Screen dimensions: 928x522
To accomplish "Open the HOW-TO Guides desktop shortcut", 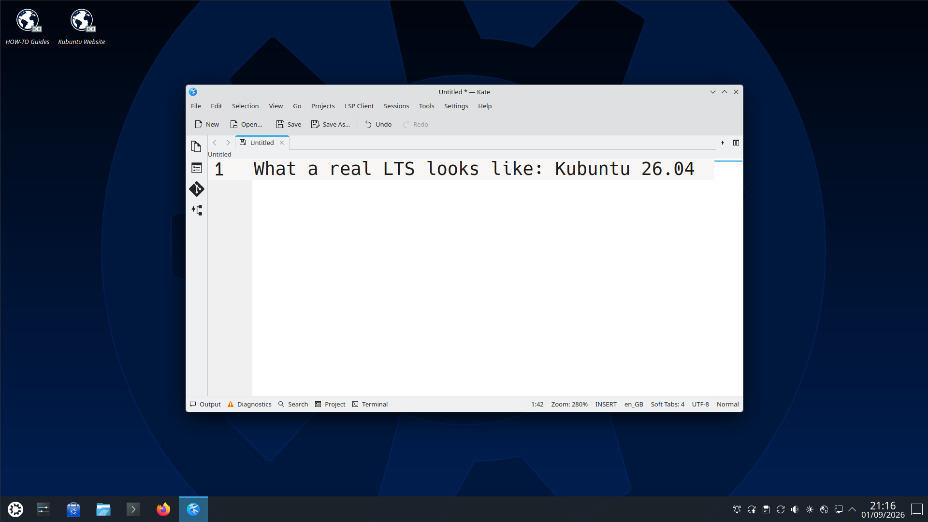I will click(x=28, y=27).
